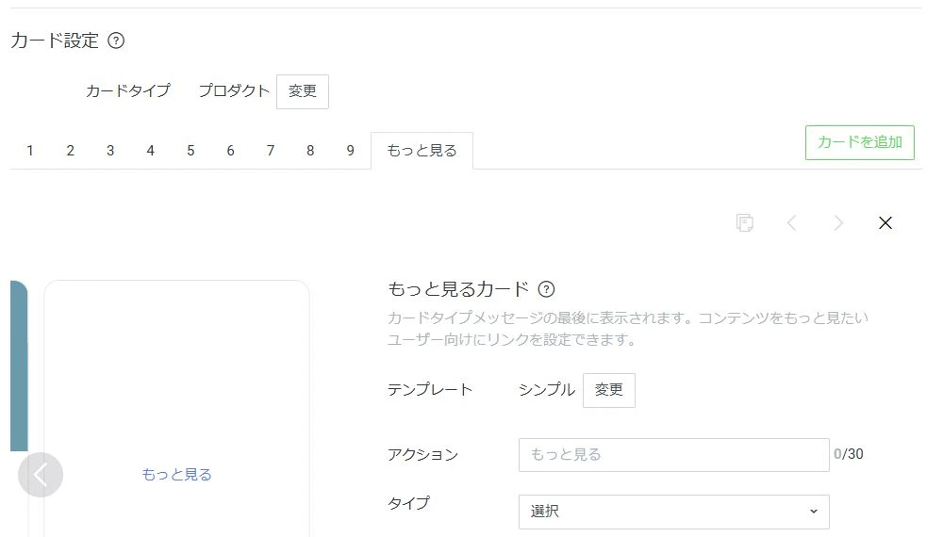The image size is (943, 537).
Task: Click the 0/30 character counter
Action: pos(848,454)
